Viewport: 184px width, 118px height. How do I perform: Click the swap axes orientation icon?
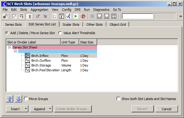click(x=14, y=16)
